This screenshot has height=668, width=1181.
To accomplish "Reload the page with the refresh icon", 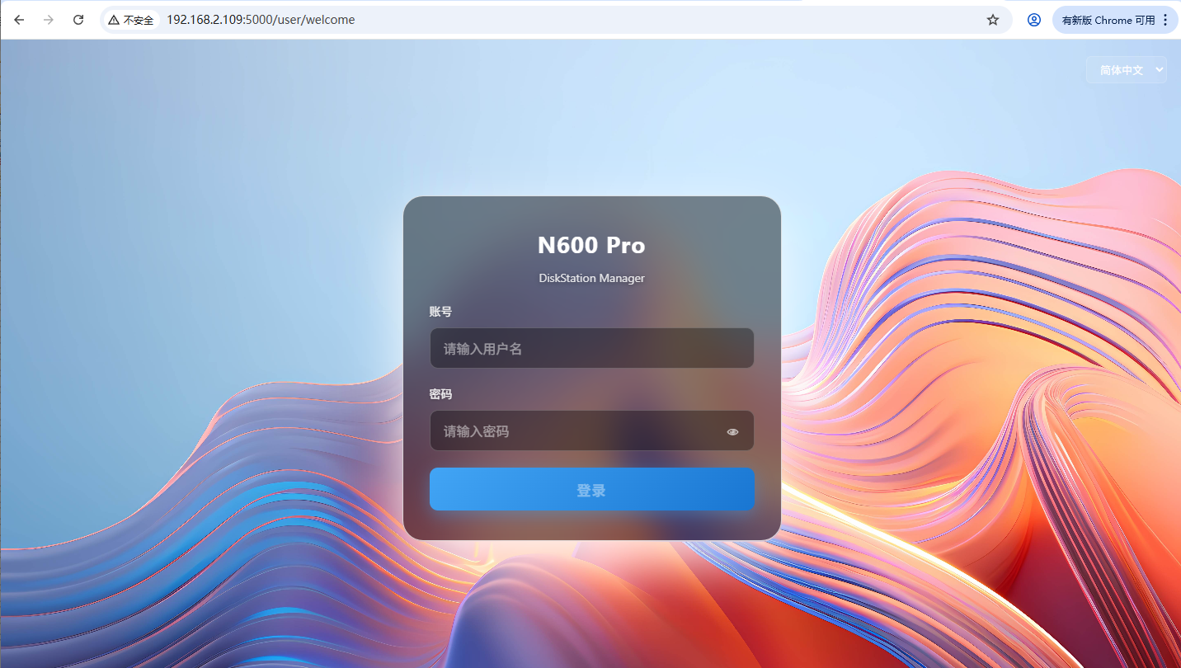I will [x=78, y=20].
